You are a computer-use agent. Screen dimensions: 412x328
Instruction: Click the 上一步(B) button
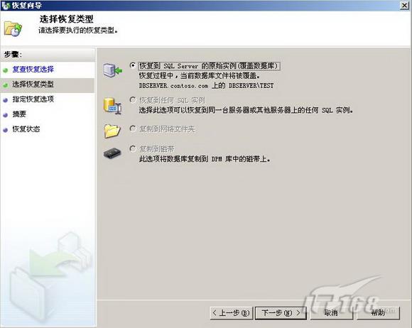tap(232, 313)
